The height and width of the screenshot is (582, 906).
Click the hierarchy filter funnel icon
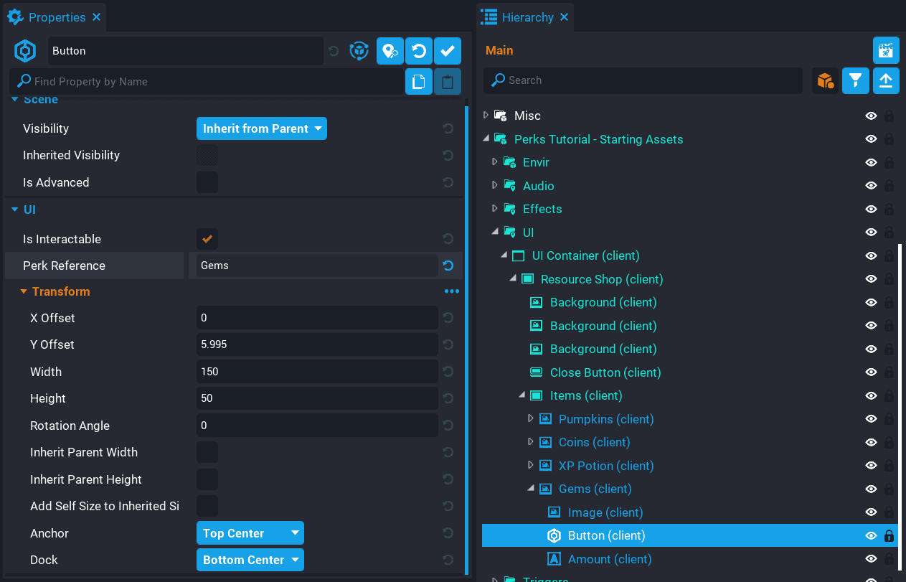click(855, 81)
